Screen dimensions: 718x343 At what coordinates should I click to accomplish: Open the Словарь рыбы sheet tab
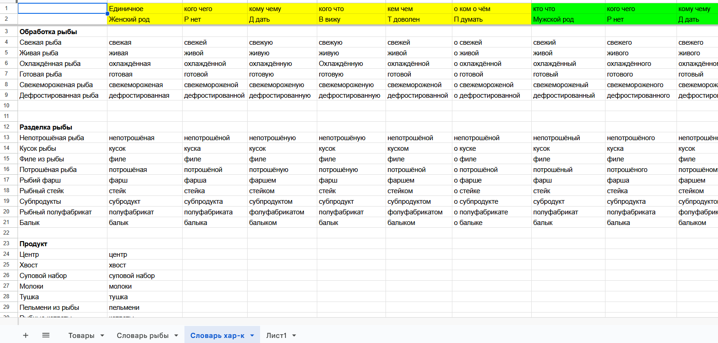142,335
